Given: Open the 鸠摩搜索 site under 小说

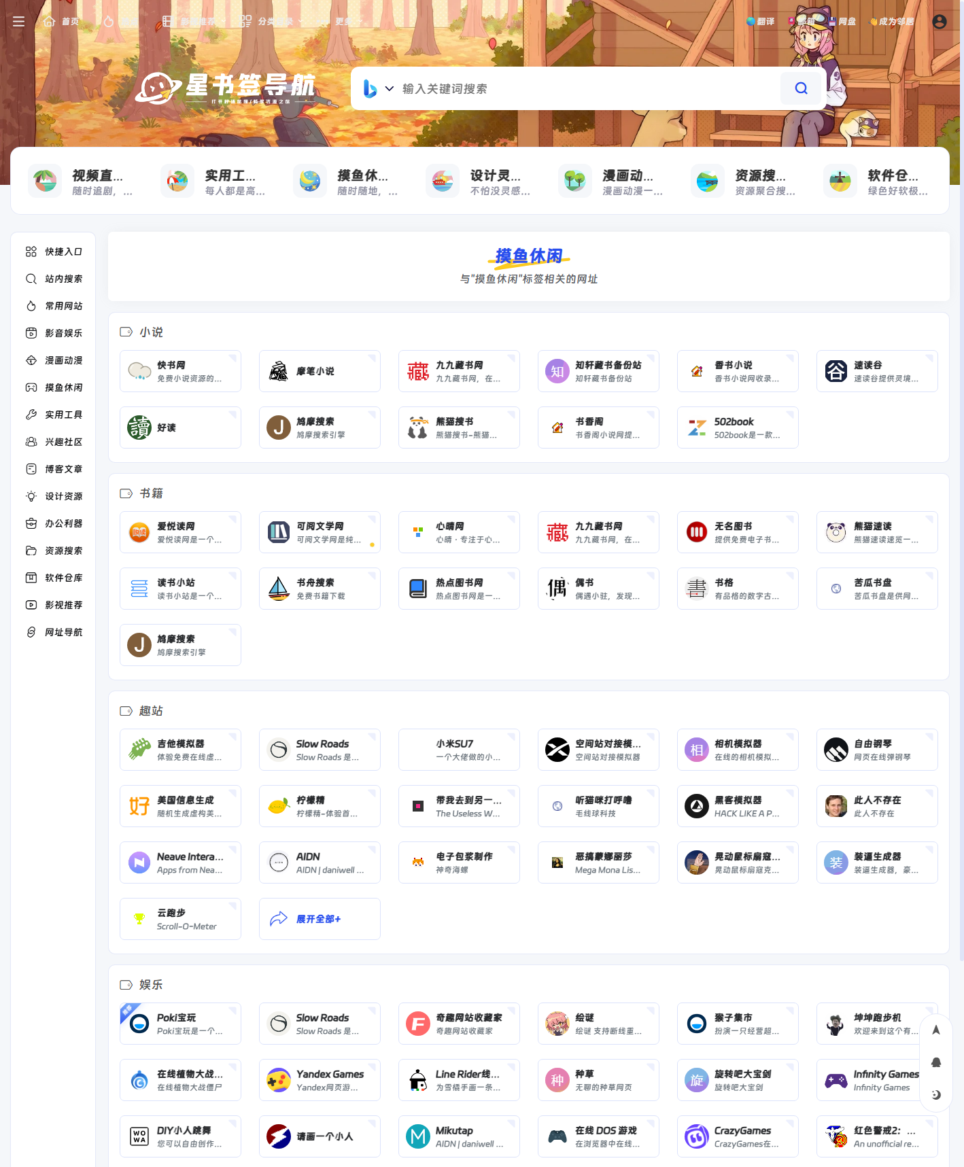Looking at the screenshot, I should (320, 428).
